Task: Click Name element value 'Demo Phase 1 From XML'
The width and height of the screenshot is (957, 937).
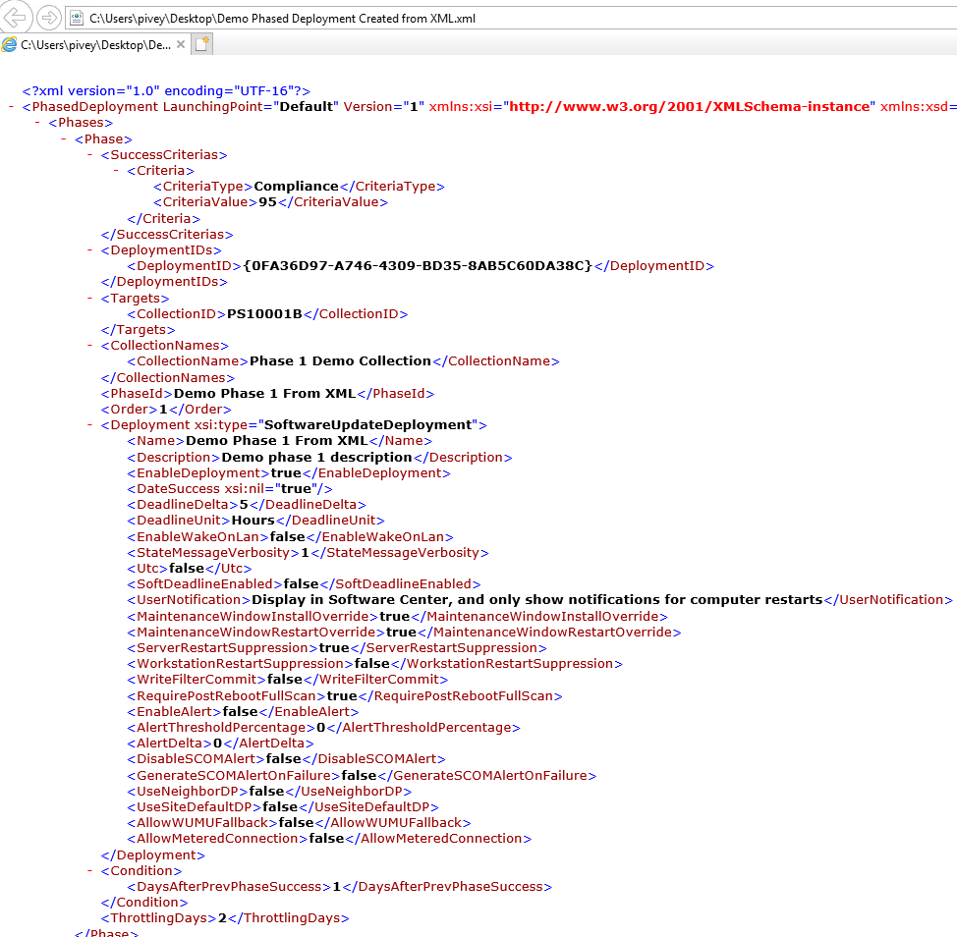Action: click(277, 441)
